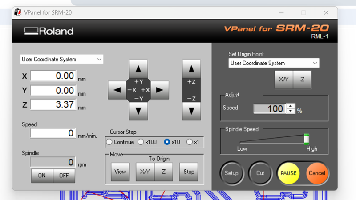Increase Adjust Speed percentage with up arrow
Screen dimensions: 356x200
click(x=291, y=106)
